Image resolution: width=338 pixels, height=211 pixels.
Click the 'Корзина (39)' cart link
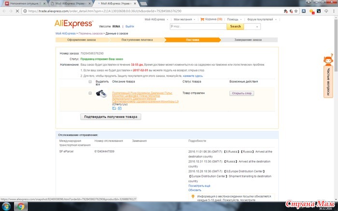tap(213, 19)
